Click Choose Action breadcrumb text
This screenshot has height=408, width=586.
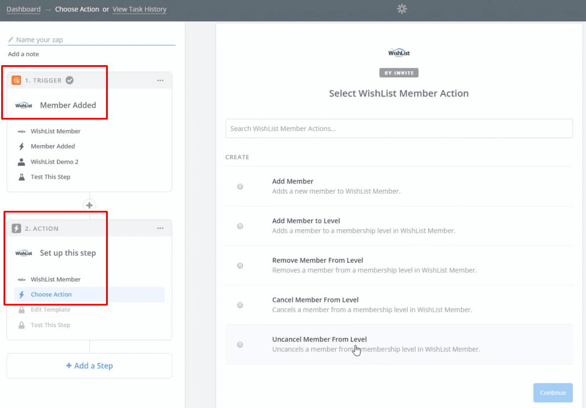coord(77,9)
